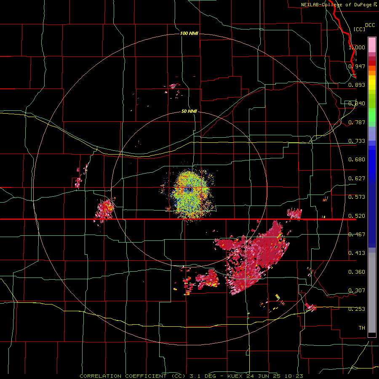Click the "TH" threshold legend label
379x379 pixels.
click(362, 328)
